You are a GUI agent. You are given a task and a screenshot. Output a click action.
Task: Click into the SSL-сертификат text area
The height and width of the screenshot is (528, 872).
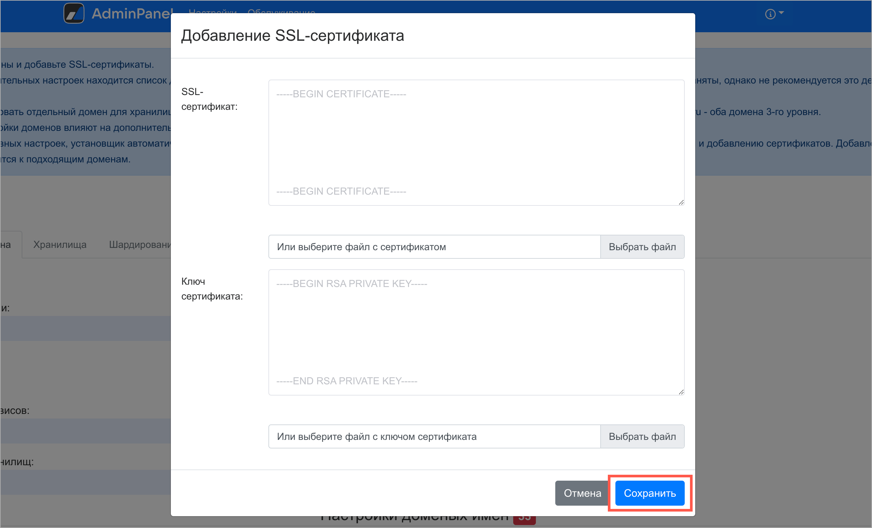pos(476,142)
